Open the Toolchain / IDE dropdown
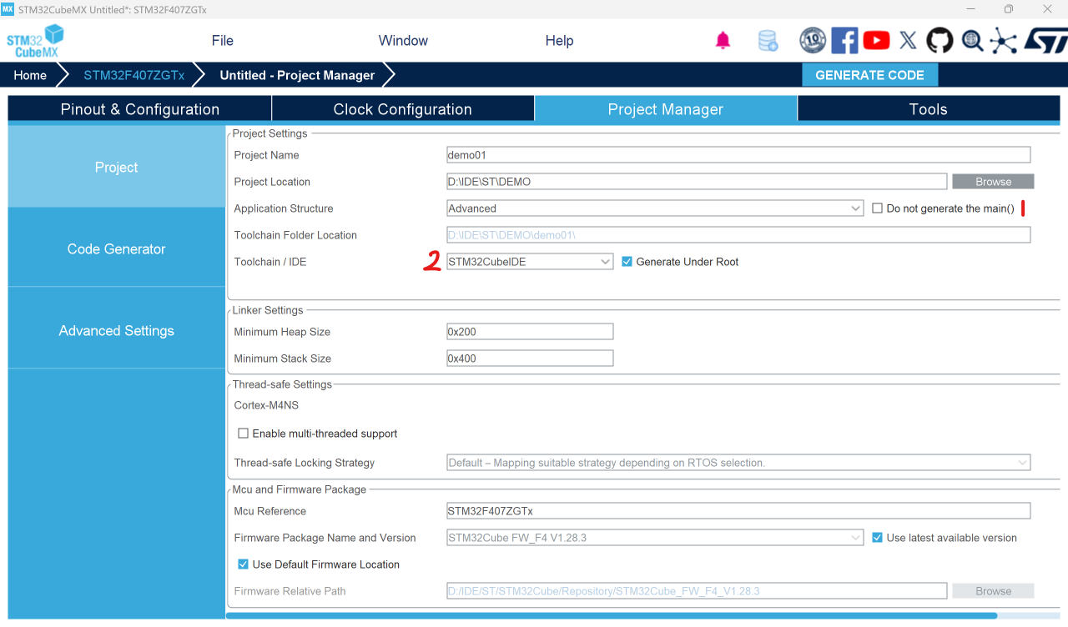This screenshot has width=1068, height=627. pyautogui.click(x=530, y=262)
